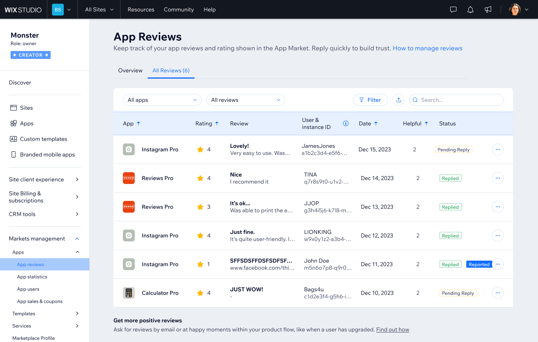Click Discover in sidebar

[20, 83]
